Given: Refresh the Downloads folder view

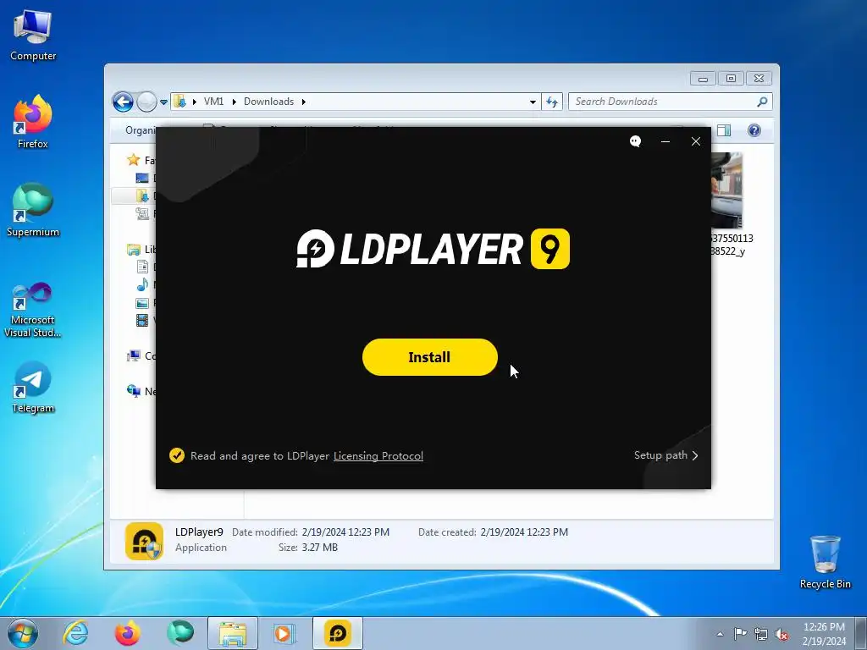Looking at the screenshot, I should [x=552, y=102].
